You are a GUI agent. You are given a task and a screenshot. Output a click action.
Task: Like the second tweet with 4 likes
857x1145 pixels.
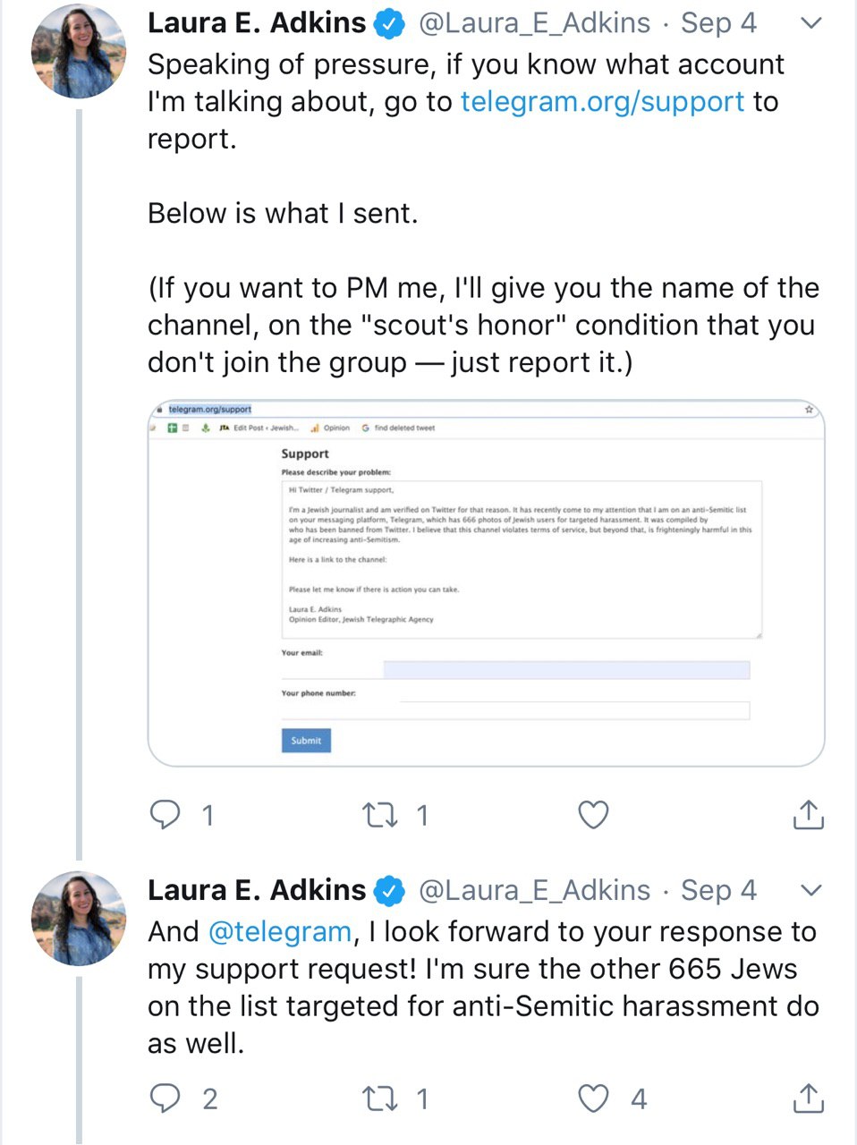593,1098
